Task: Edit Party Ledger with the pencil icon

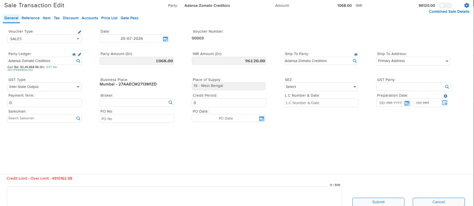Action: click(x=79, y=55)
